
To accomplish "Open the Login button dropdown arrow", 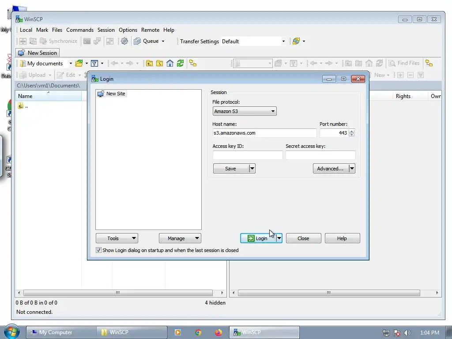I will pos(279,238).
